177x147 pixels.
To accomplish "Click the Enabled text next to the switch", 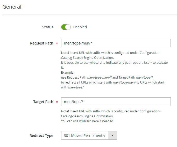I will pyautogui.click(x=80, y=27).
